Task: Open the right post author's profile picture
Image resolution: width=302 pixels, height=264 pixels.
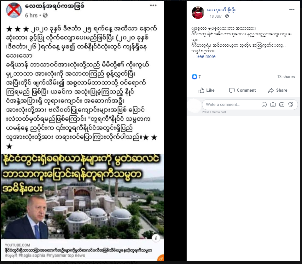Action: coord(198,13)
